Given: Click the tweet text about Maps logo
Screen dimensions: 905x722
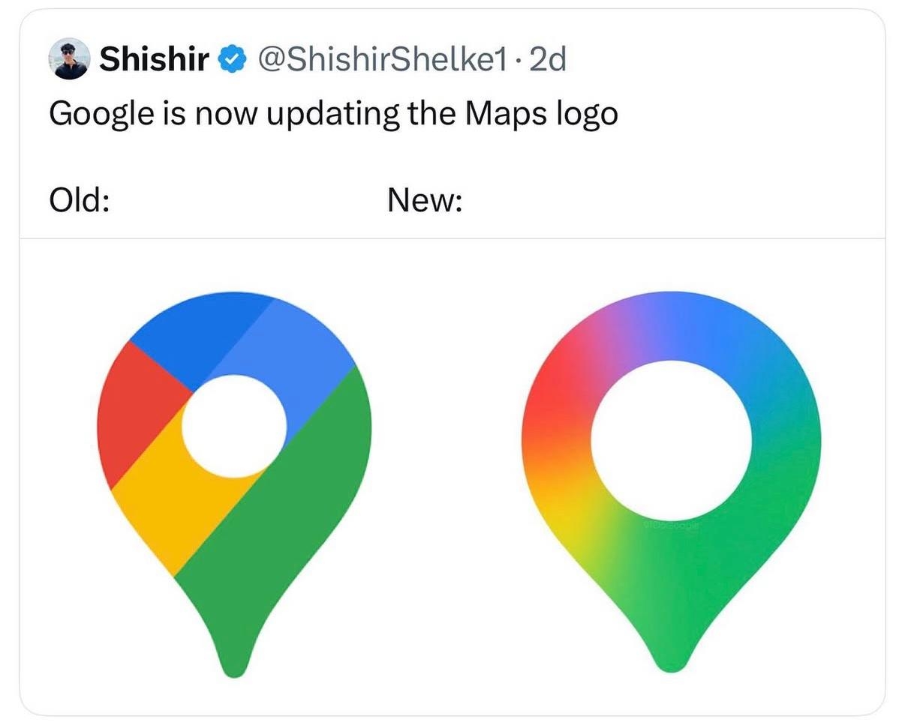Looking at the screenshot, I should [333, 114].
